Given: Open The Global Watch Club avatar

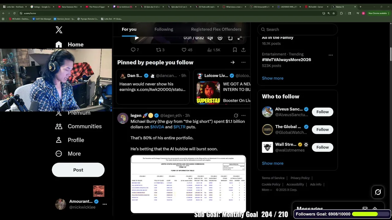Looking at the screenshot, I should pos(267,130).
